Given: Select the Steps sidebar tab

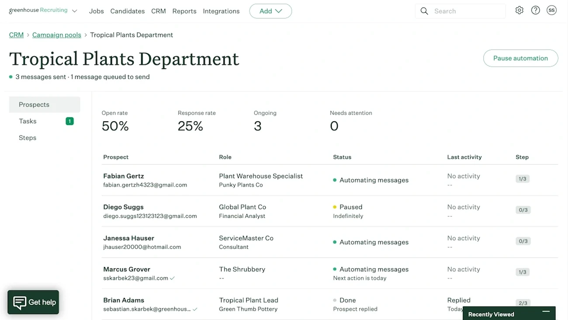Looking at the screenshot, I should click(x=28, y=138).
